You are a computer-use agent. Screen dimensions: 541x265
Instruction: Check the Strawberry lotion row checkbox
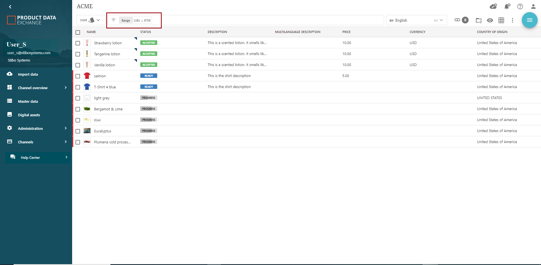(78, 43)
